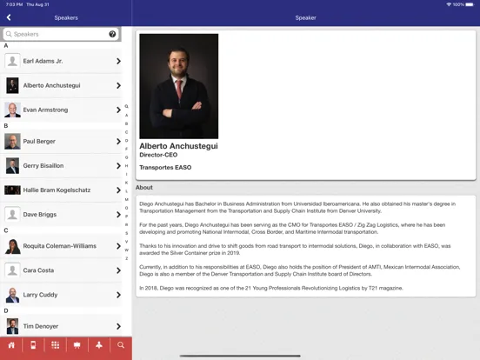Select Roquita Coleman-Williams name in list
Screen dimensions: 480x360
tap(60, 246)
